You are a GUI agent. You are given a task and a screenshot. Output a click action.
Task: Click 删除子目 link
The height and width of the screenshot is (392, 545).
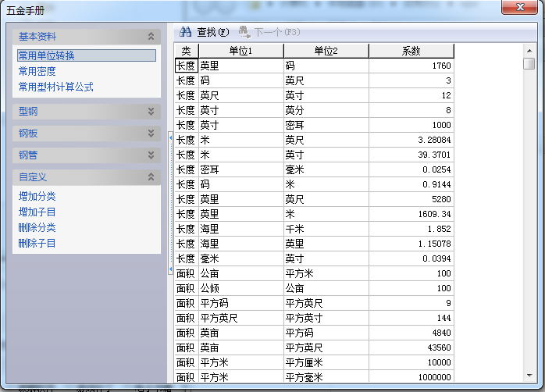coord(37,244)
